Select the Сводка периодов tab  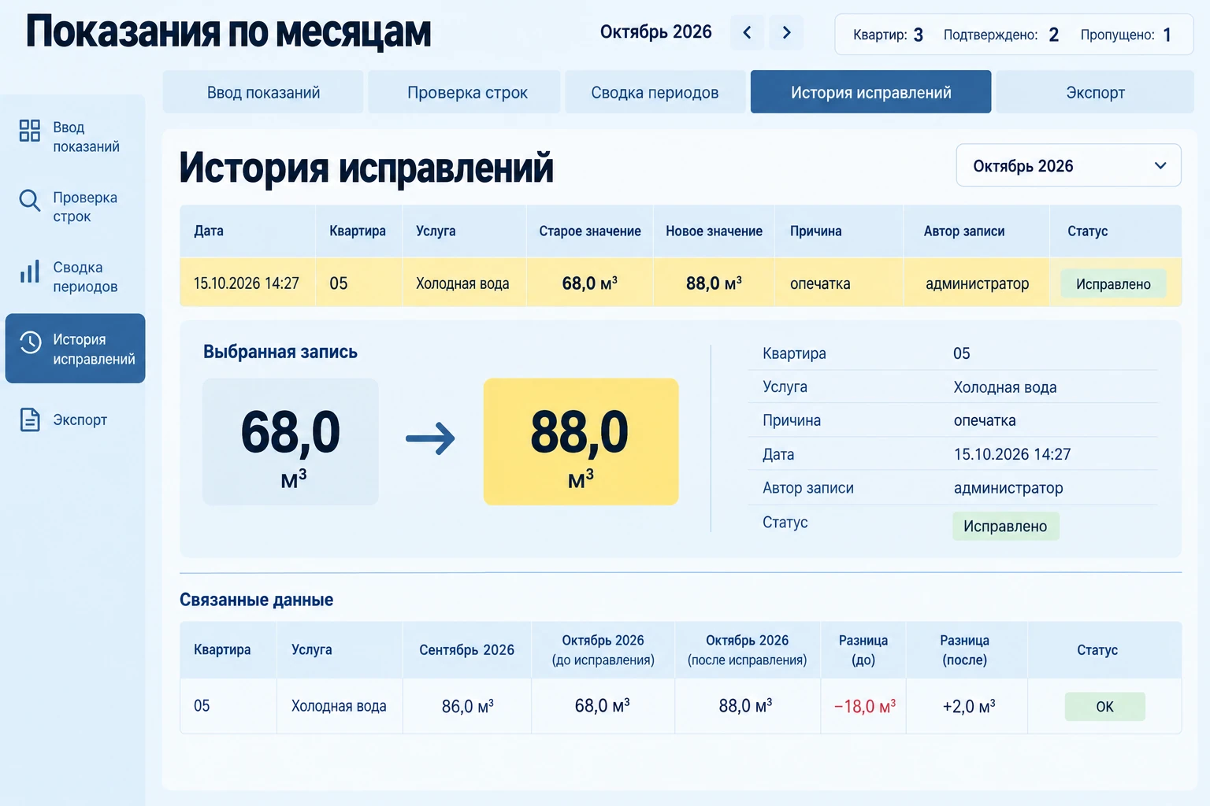coord(655,92)
